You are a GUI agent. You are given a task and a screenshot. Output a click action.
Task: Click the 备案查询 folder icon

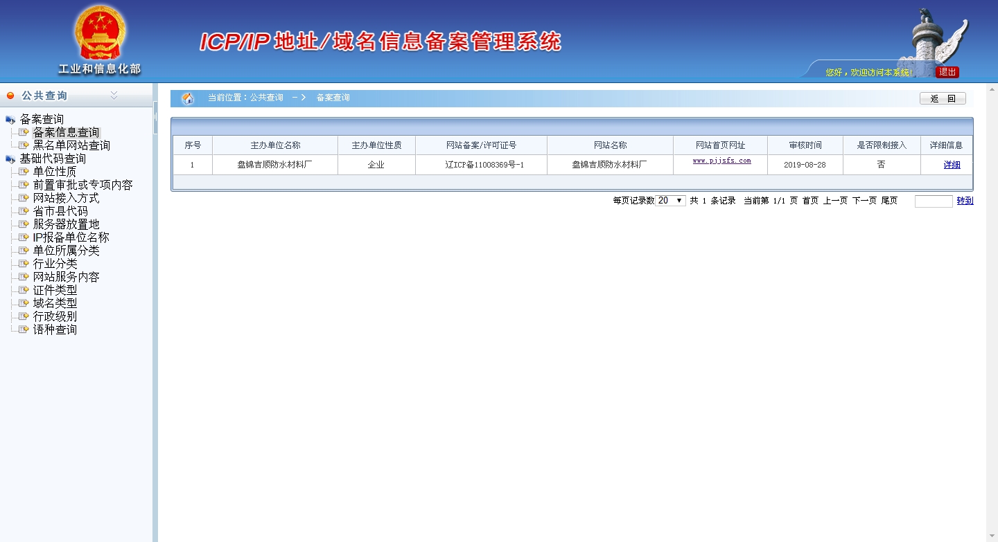[10, 120]
